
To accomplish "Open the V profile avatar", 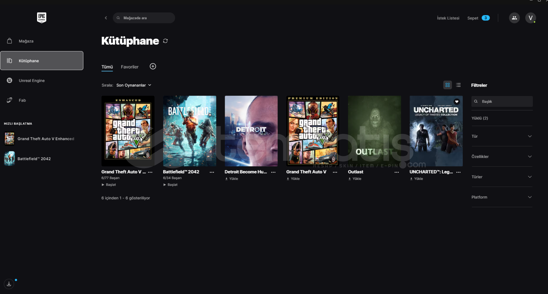I will tap(531, 18).
